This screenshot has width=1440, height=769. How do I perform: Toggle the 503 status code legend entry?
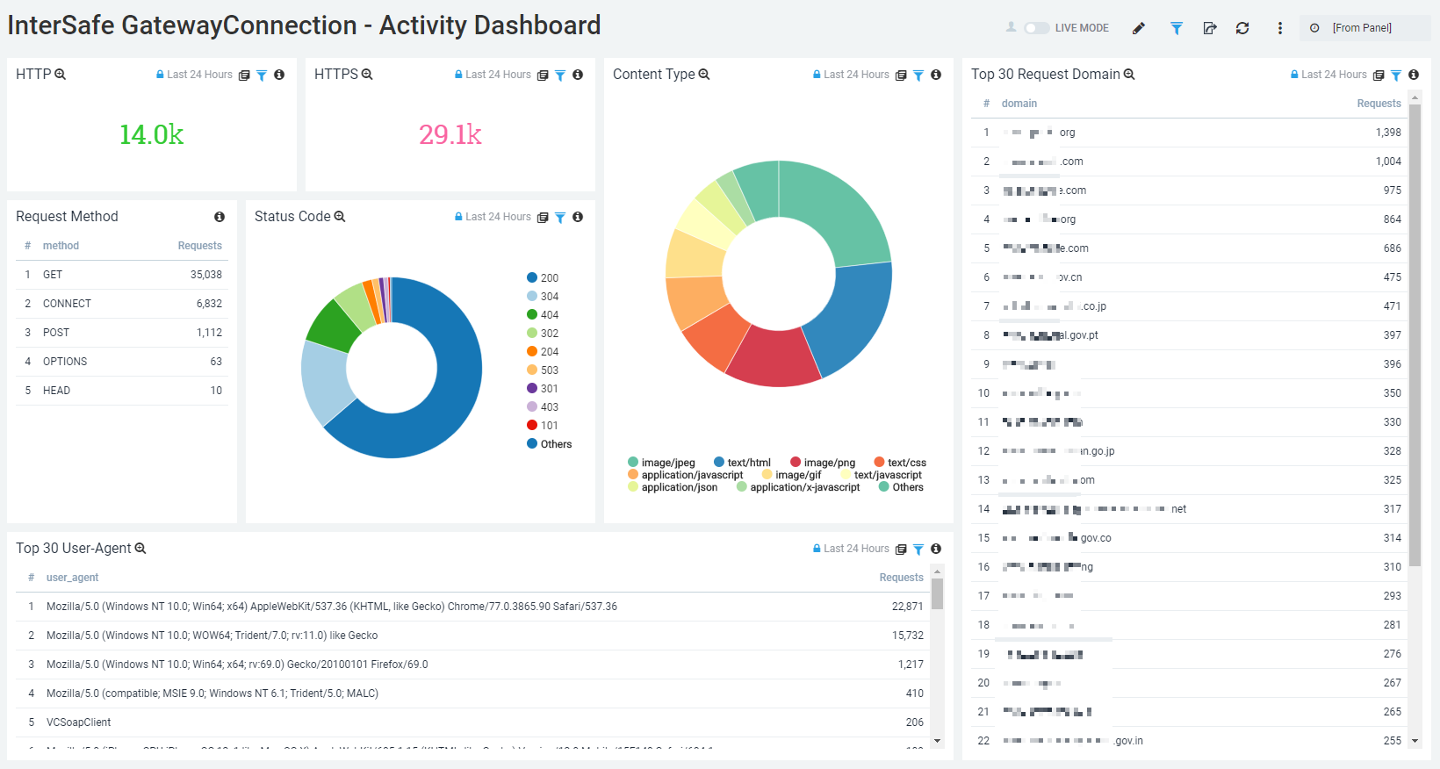coord(543,370)
